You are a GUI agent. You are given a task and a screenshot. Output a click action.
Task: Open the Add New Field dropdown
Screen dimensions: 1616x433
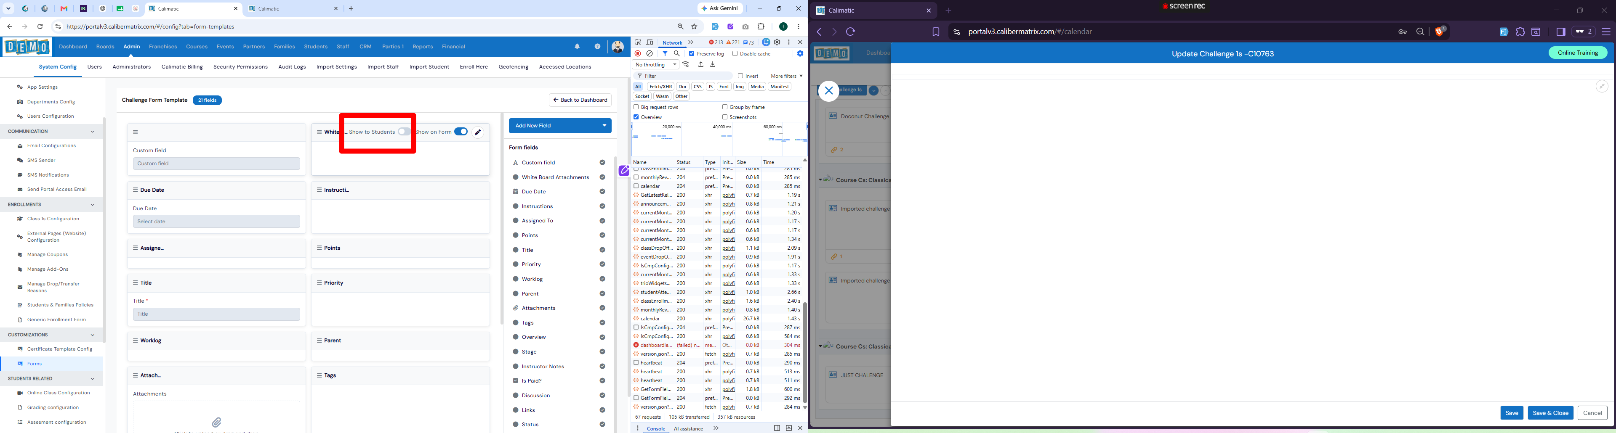click(560, 125)
